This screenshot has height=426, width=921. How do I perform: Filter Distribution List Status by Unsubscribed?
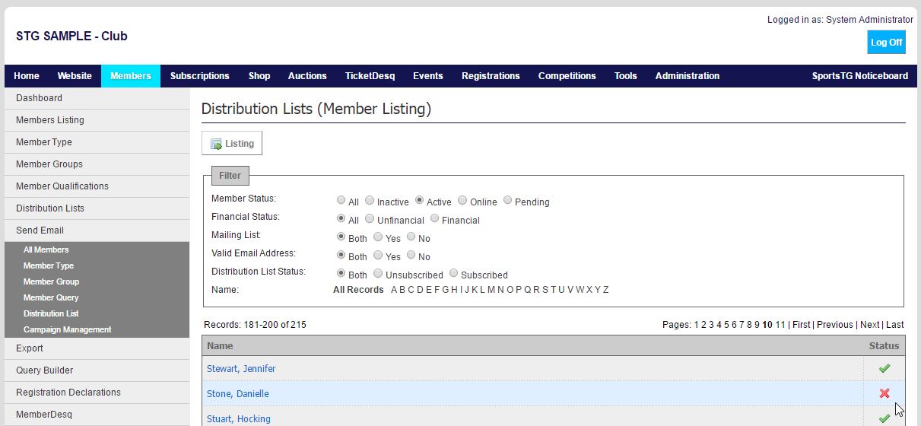point(378,274)
